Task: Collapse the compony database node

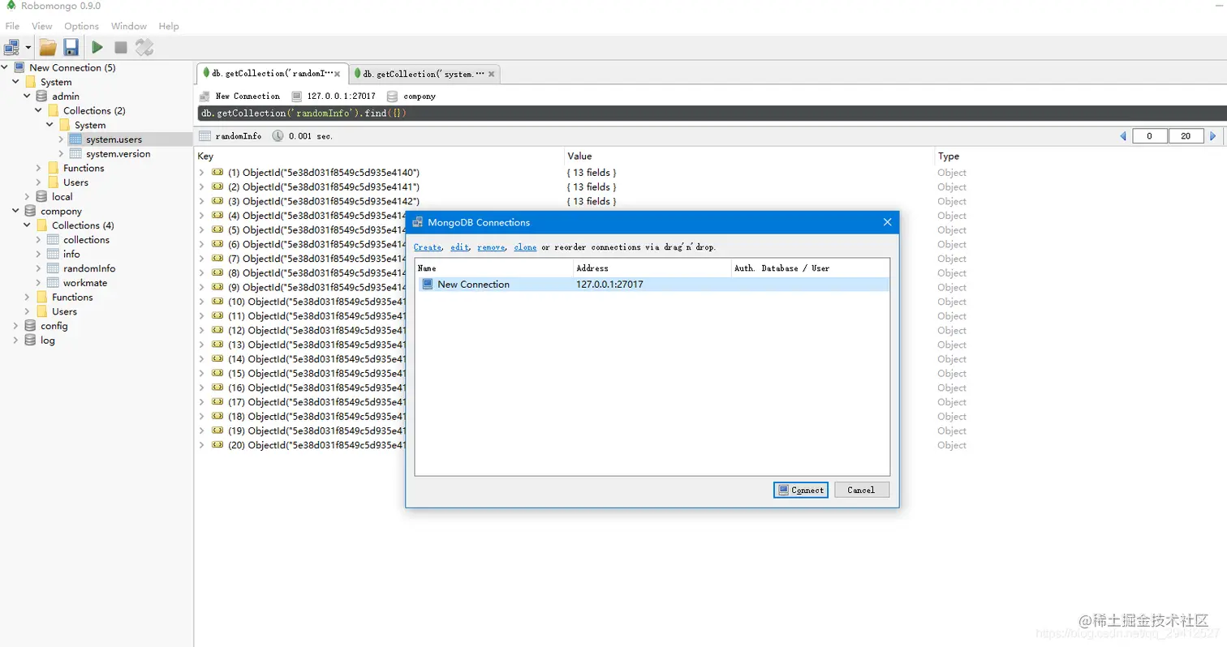Action: [15, 211]
